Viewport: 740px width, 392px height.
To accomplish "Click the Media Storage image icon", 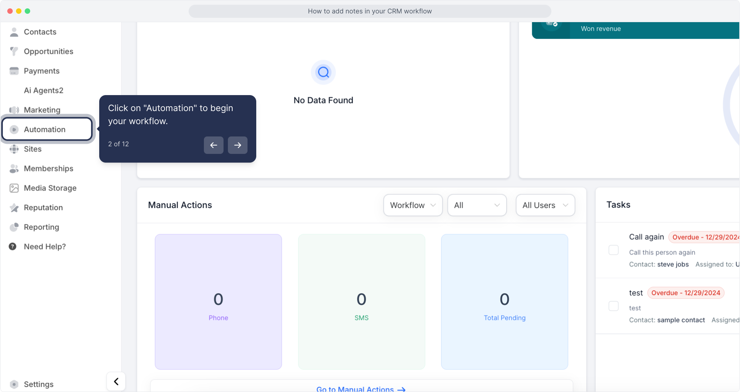I will (14, 188).
